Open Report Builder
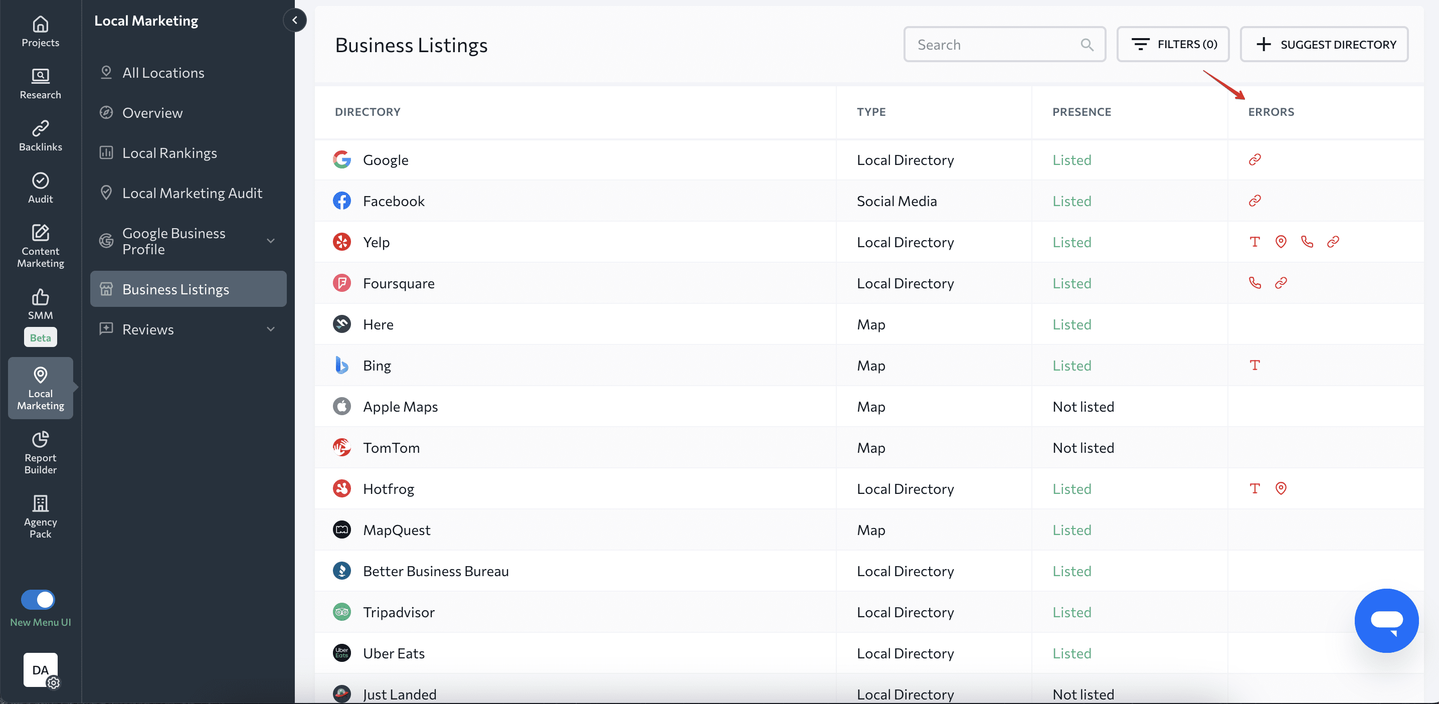 coord(40,453)
